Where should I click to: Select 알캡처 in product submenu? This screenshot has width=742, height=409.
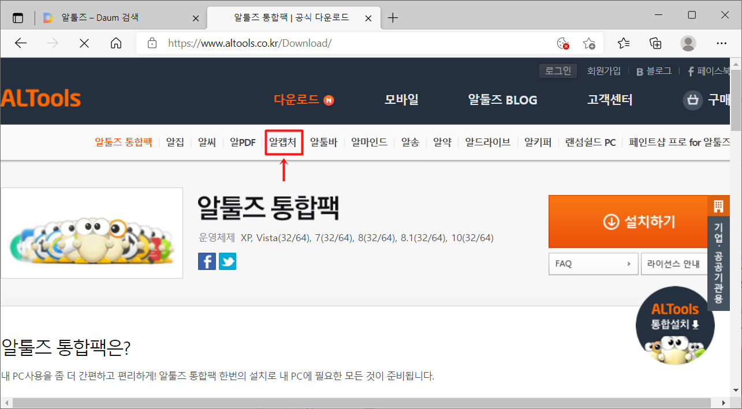(283, 142)
